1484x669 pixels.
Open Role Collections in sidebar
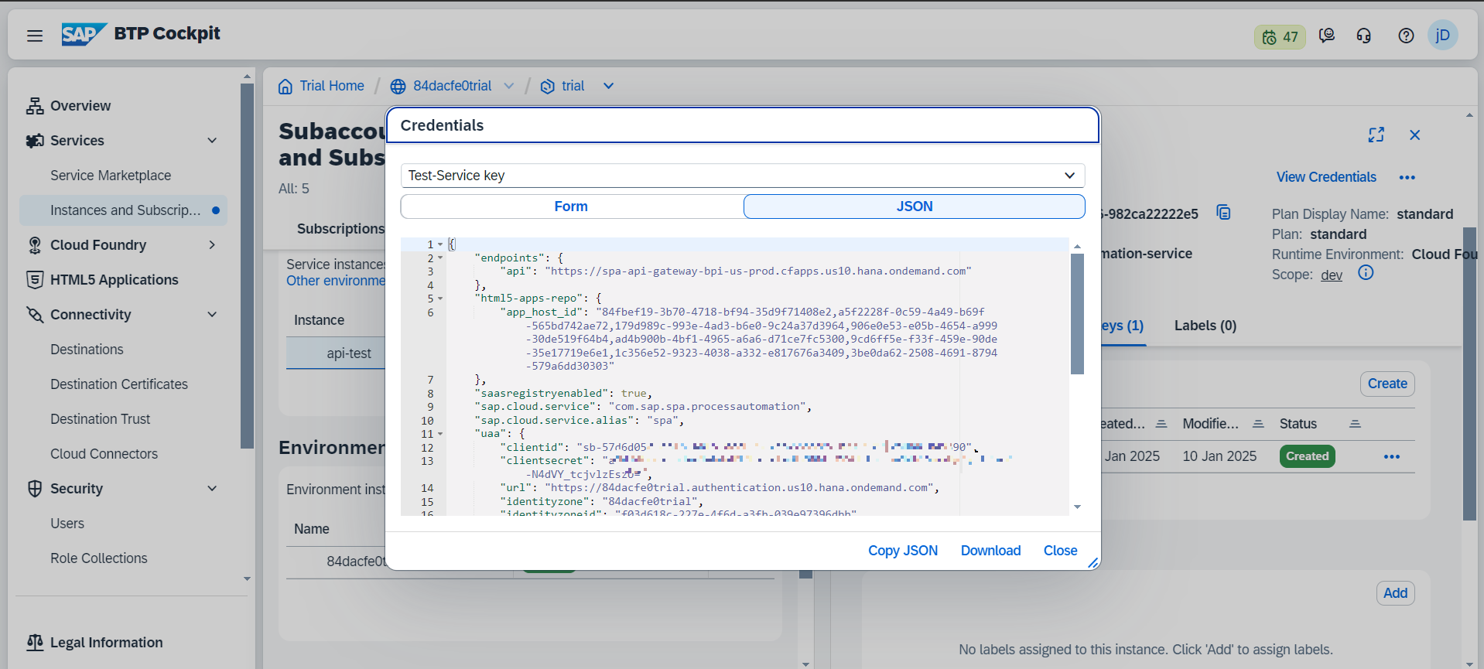[x=99, y=558]
